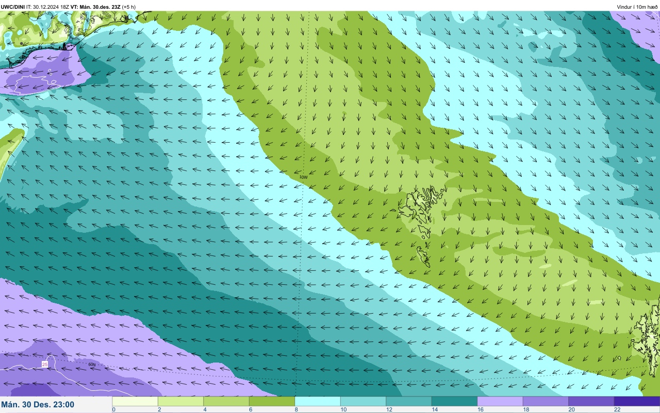
Task: Click the light teal 10–12 legend swatch
Action: [x=363, y=401]
